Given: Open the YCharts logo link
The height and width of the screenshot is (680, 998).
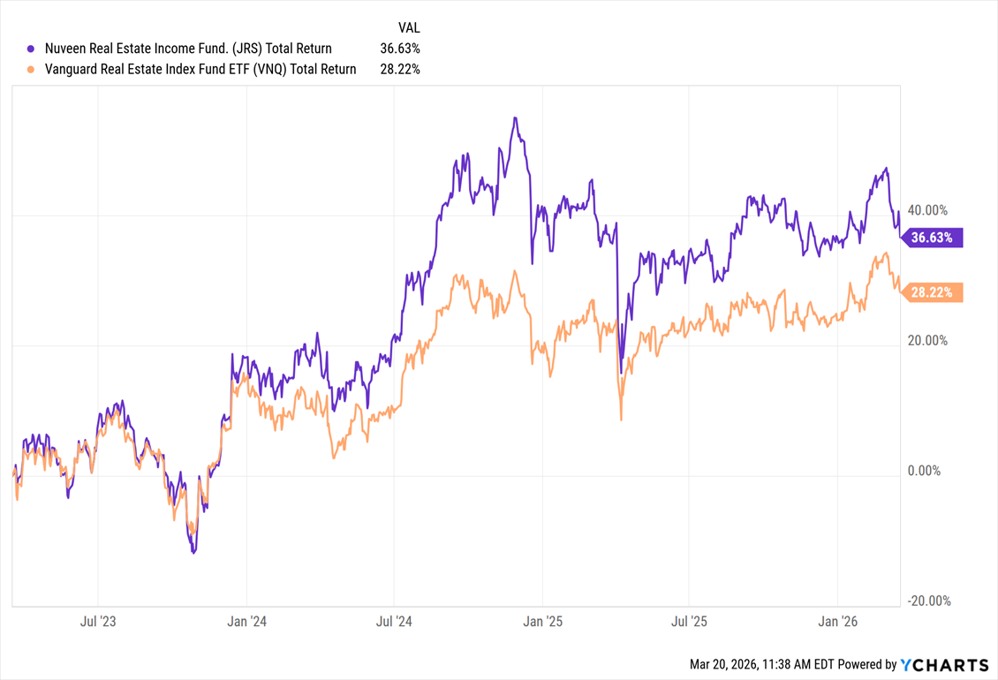Looking at the screenshot, I should [x=945, y=664].
